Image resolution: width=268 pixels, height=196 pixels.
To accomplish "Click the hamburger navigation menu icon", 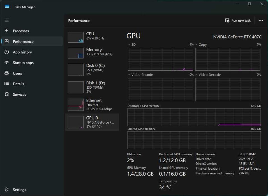I will (7, 20).
